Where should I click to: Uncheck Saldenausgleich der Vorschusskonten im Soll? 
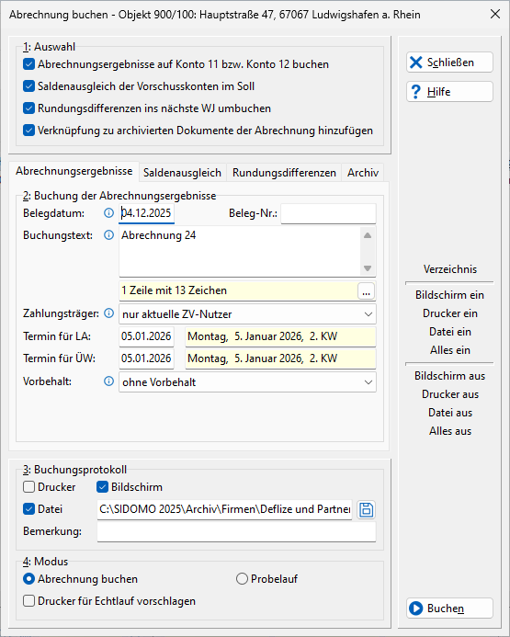[28, 86]
